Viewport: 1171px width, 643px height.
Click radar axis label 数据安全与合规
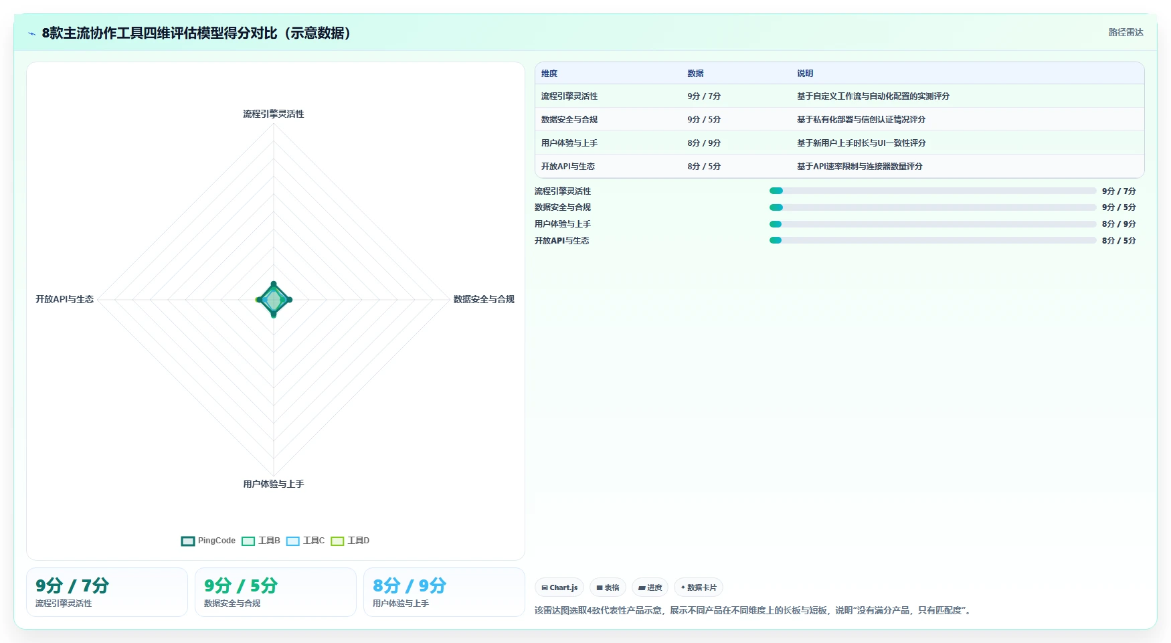point(484,299)
